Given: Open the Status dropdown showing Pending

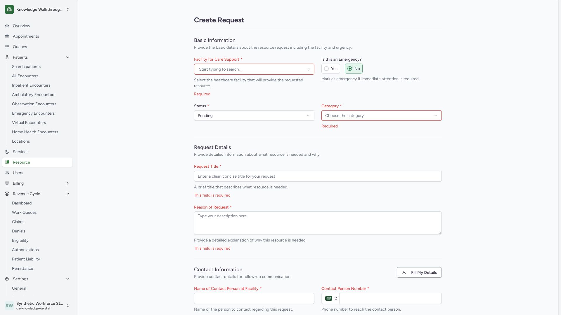Looking at the screenshot, I should tap(254, 116).
